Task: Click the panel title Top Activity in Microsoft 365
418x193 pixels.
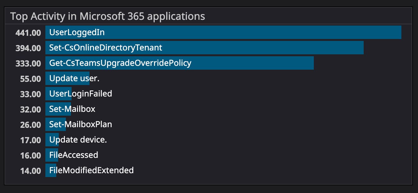Action: [x=108, y=16]
